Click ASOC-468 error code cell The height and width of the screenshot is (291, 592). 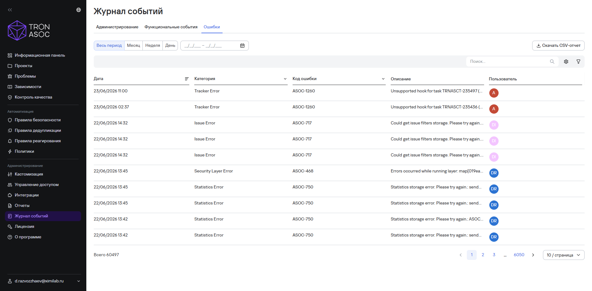(x=303, y=171)
